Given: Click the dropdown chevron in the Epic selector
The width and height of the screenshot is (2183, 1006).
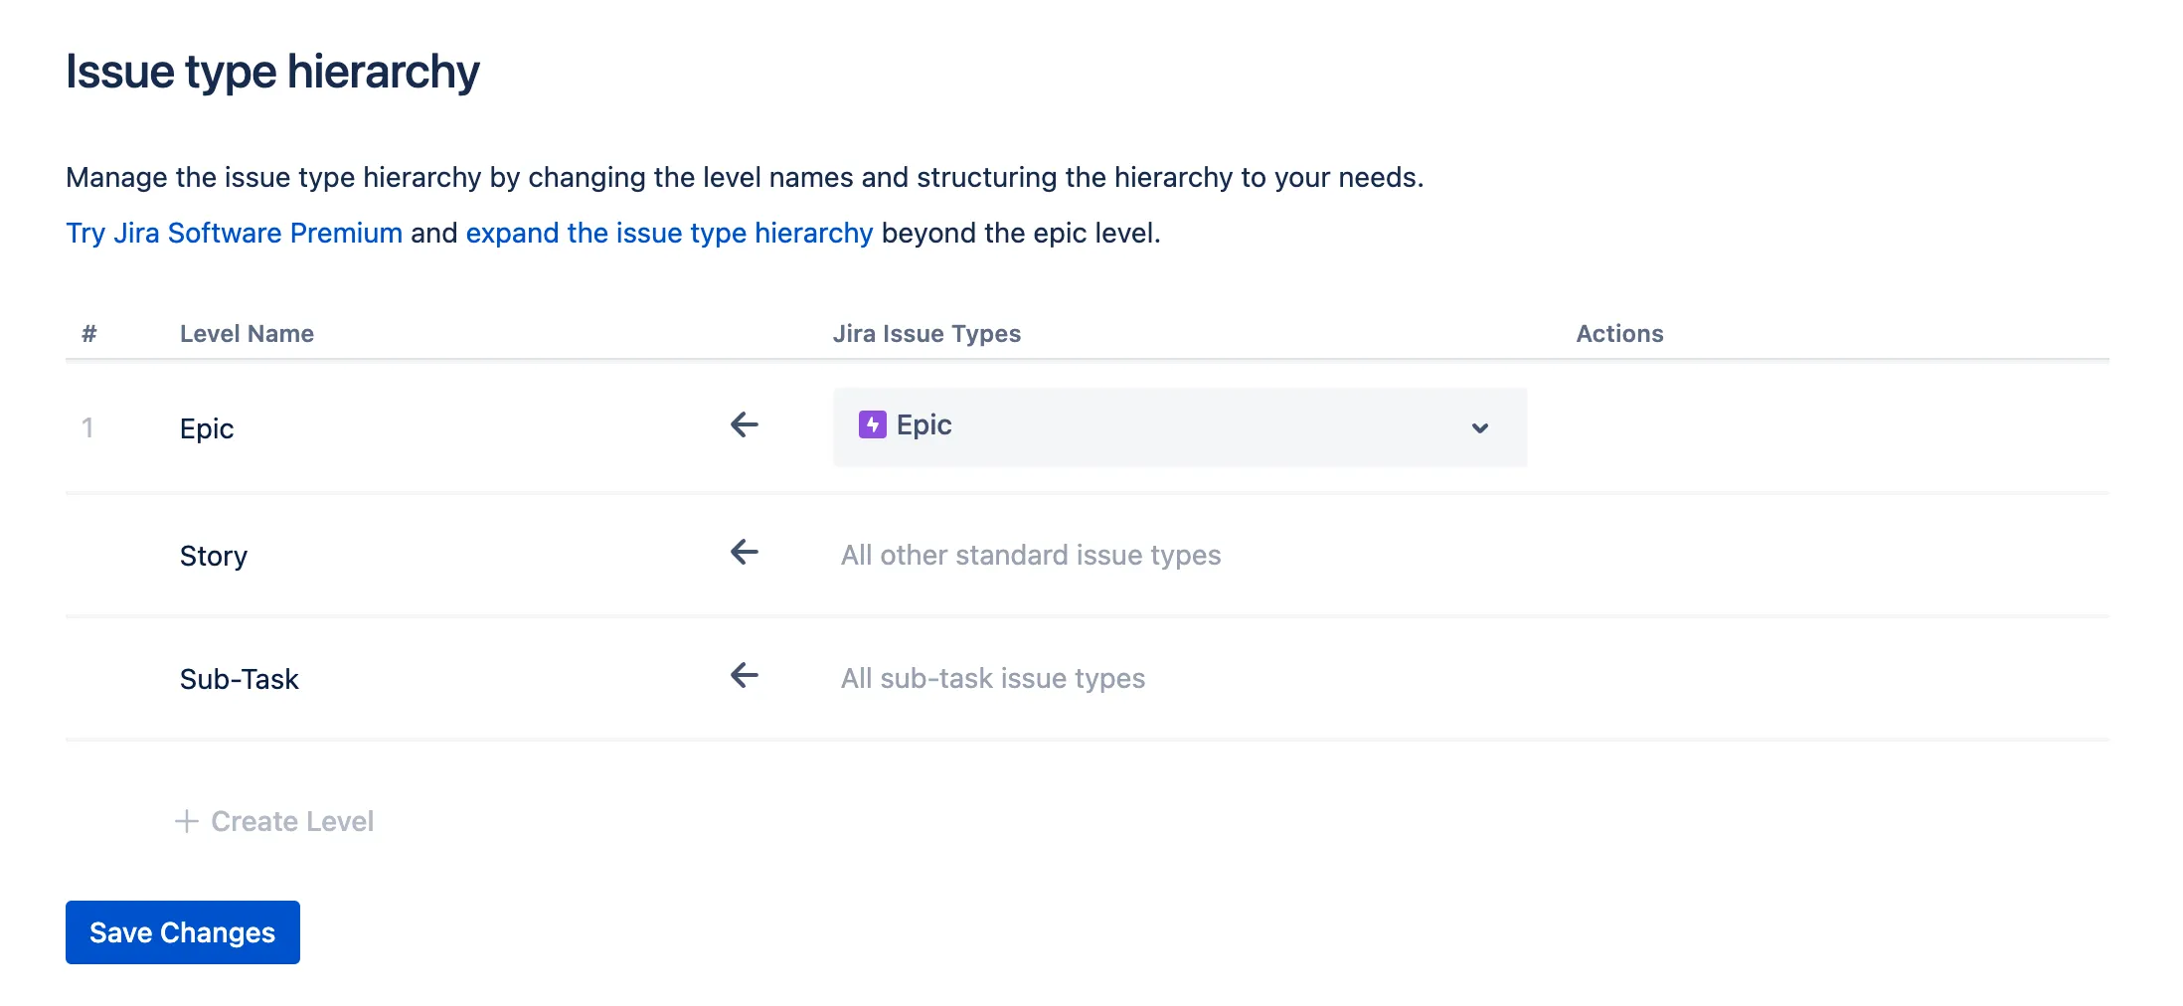Looking at the screenshot, I should click(1479, 427).
